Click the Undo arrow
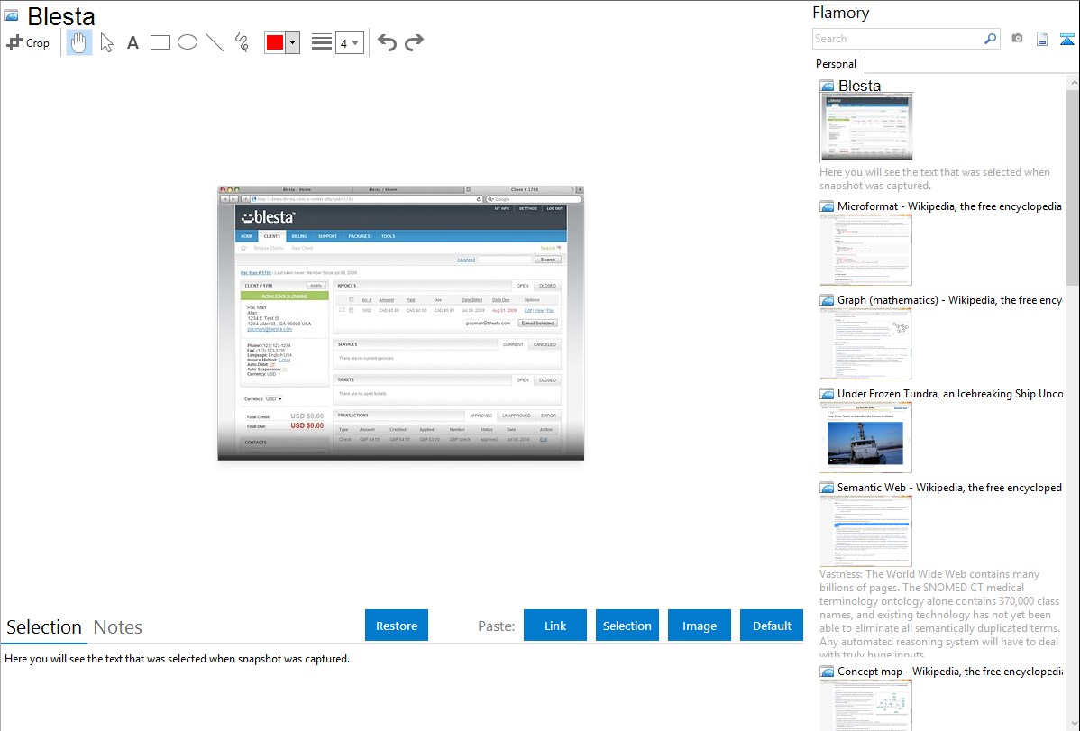The image size is (1080, 731). pyautogui.click(x=387, y=42)
